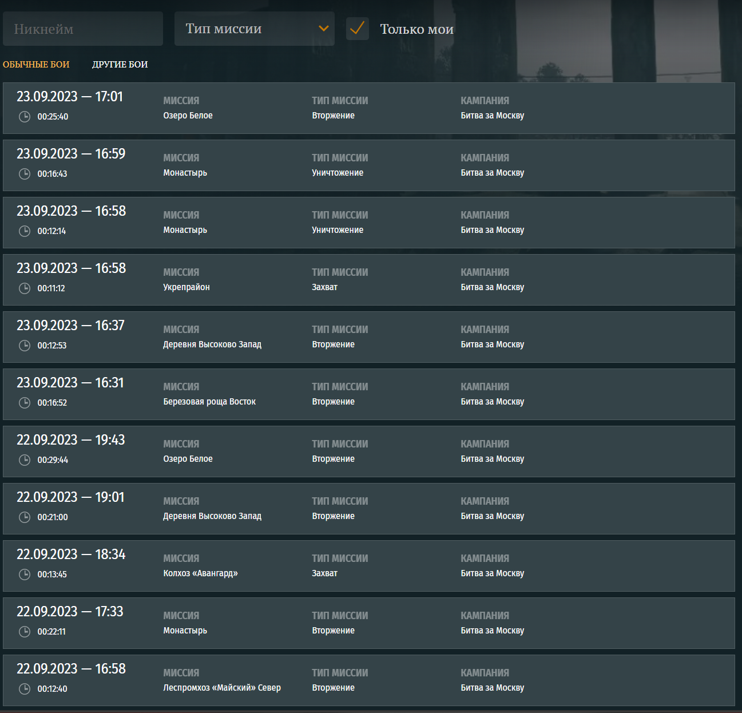Image resolution: width=742 pixels, height=713 pixels.
Task: Switch to the «Другие бои» tab
Action: tap(120, 65)
